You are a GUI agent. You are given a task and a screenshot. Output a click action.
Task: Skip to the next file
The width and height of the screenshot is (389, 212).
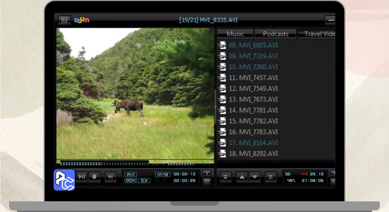(x=111, y=177)
